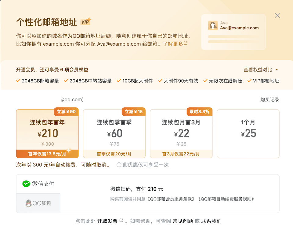Click the external icon next to 开取发票

[121, 221]
